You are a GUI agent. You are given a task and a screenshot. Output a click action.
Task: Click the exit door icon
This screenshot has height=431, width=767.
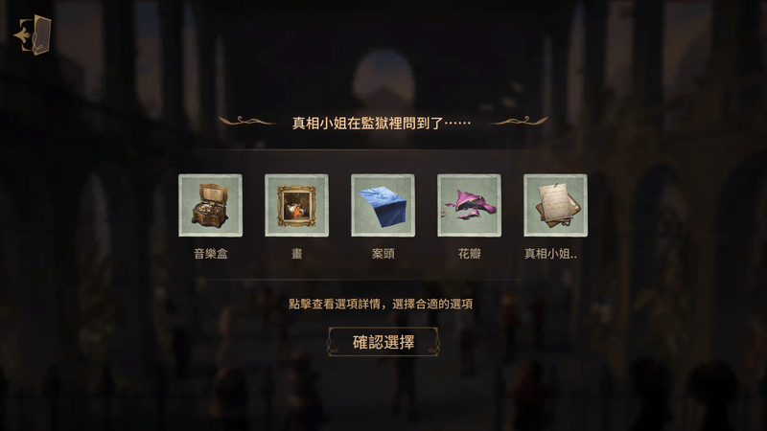(x=33, y=34)
